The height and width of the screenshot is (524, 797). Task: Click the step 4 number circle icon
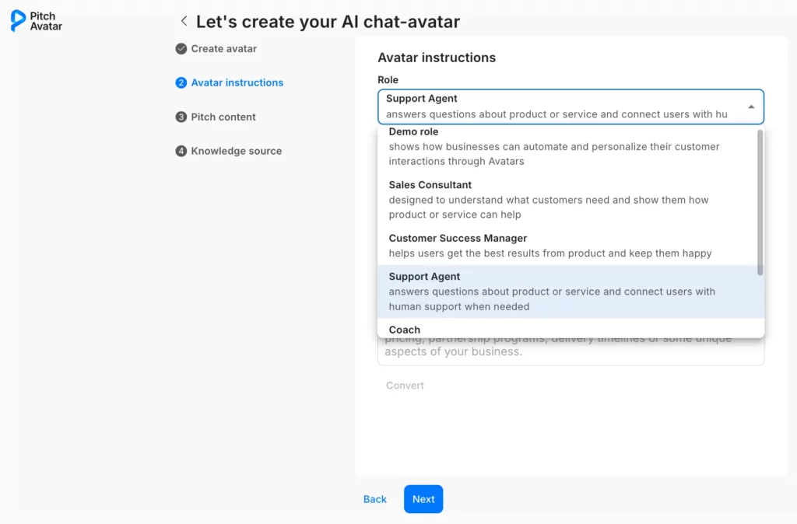(181, 151)
